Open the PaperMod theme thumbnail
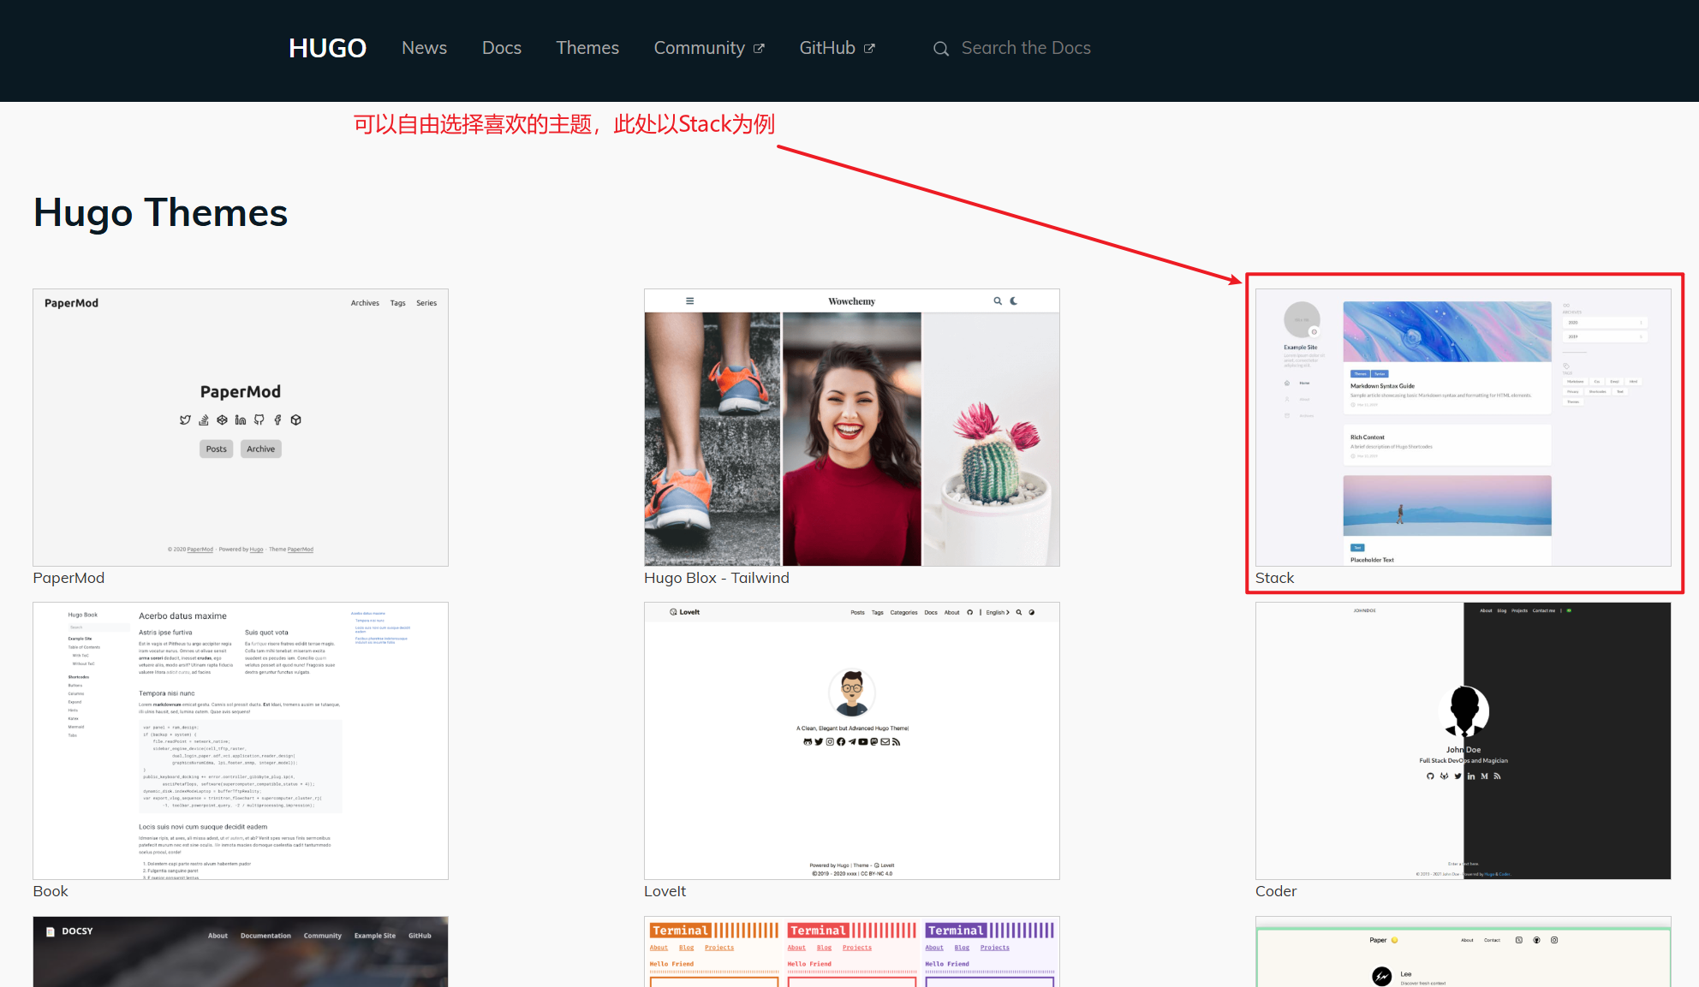Image resolution: width=1699 pixels, height=987 pixels. (x=240, y=427)
